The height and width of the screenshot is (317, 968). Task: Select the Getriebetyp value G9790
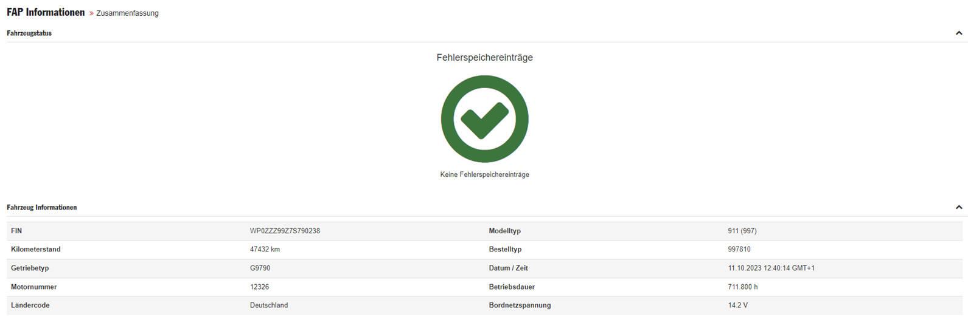[260, 268]
